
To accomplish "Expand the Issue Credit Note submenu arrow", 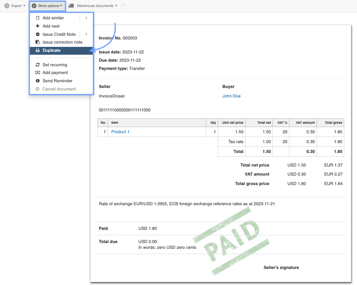I will click(x=86, y=34).
